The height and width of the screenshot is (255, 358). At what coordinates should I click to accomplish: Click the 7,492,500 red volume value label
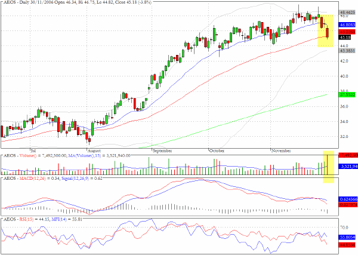(x=348, y=155)
